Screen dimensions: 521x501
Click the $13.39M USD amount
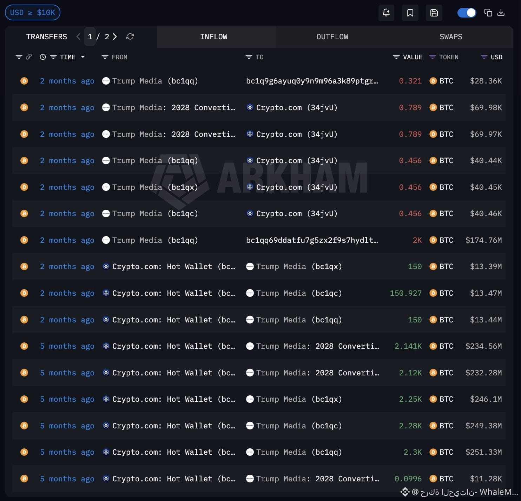point(486,267)
